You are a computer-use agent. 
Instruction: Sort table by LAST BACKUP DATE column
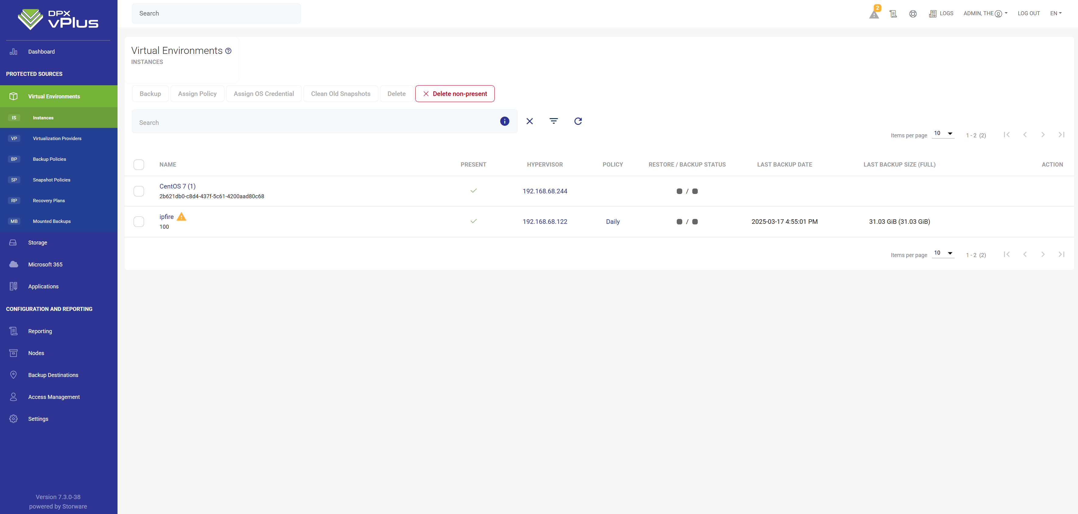(x=784, y=164)
